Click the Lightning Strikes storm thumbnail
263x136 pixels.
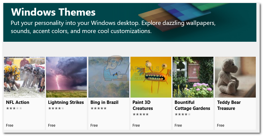pyautogui.click(x=66, y=77)
